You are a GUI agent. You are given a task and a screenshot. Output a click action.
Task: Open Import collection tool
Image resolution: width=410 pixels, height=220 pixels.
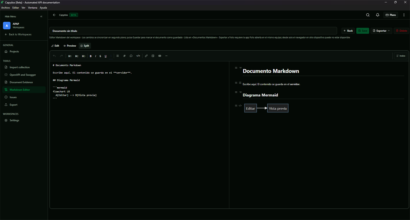[x=24, y=67]
